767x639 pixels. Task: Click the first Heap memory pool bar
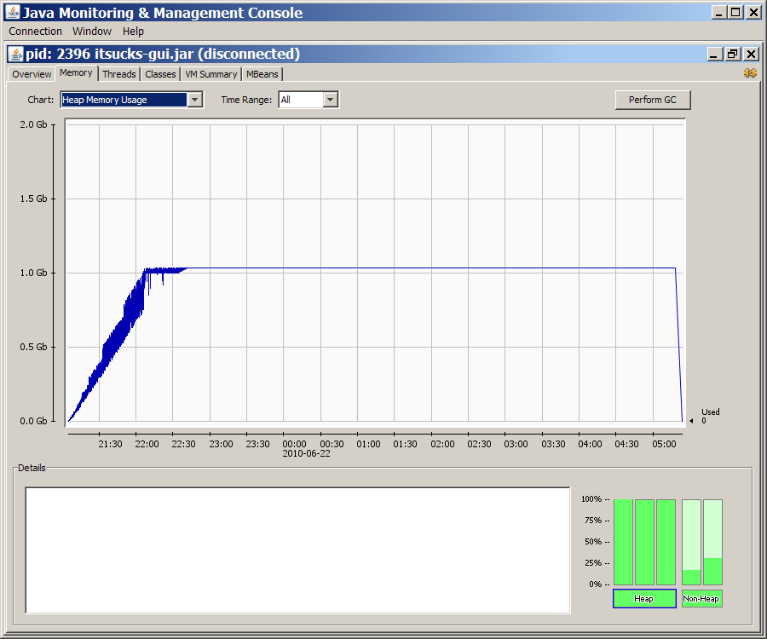(623, 542)
